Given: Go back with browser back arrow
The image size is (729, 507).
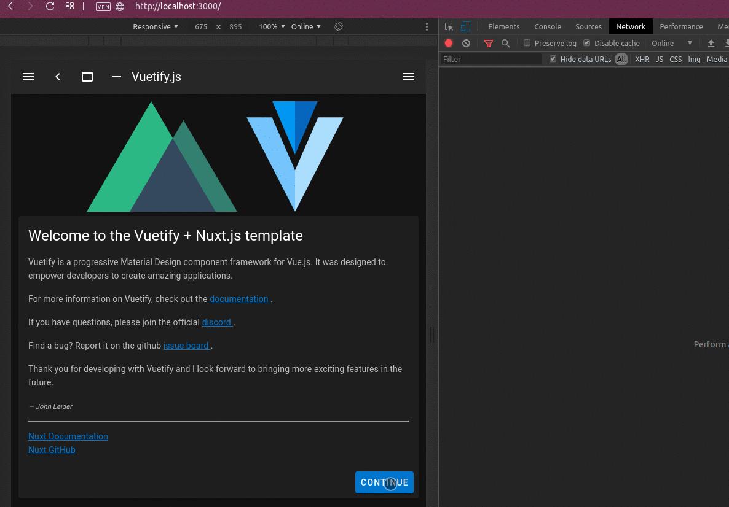Looking at the screenshot, I should click(x=10, y=6).
